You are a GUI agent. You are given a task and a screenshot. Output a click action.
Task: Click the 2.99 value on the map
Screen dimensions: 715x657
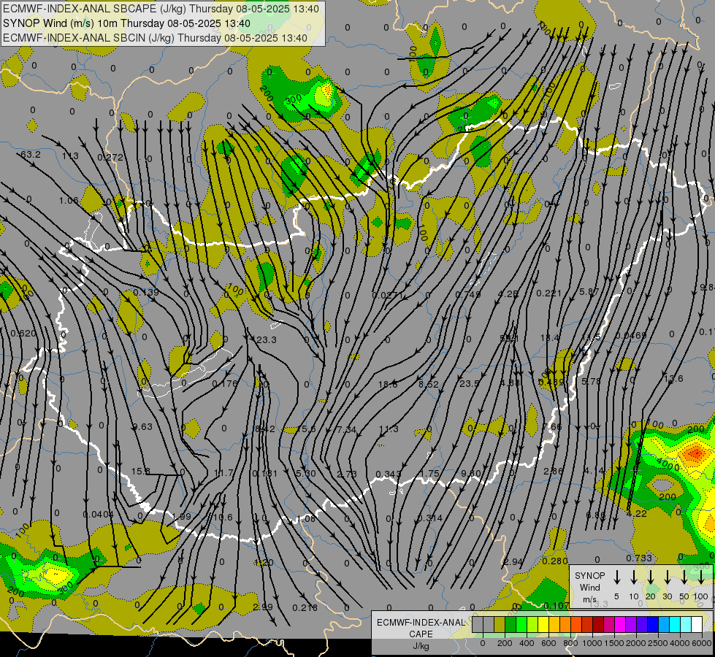coord(263,607)
